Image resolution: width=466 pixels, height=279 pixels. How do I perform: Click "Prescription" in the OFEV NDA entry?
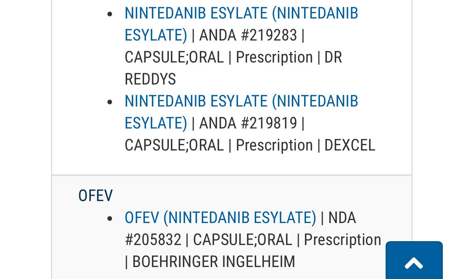point(342,240)
